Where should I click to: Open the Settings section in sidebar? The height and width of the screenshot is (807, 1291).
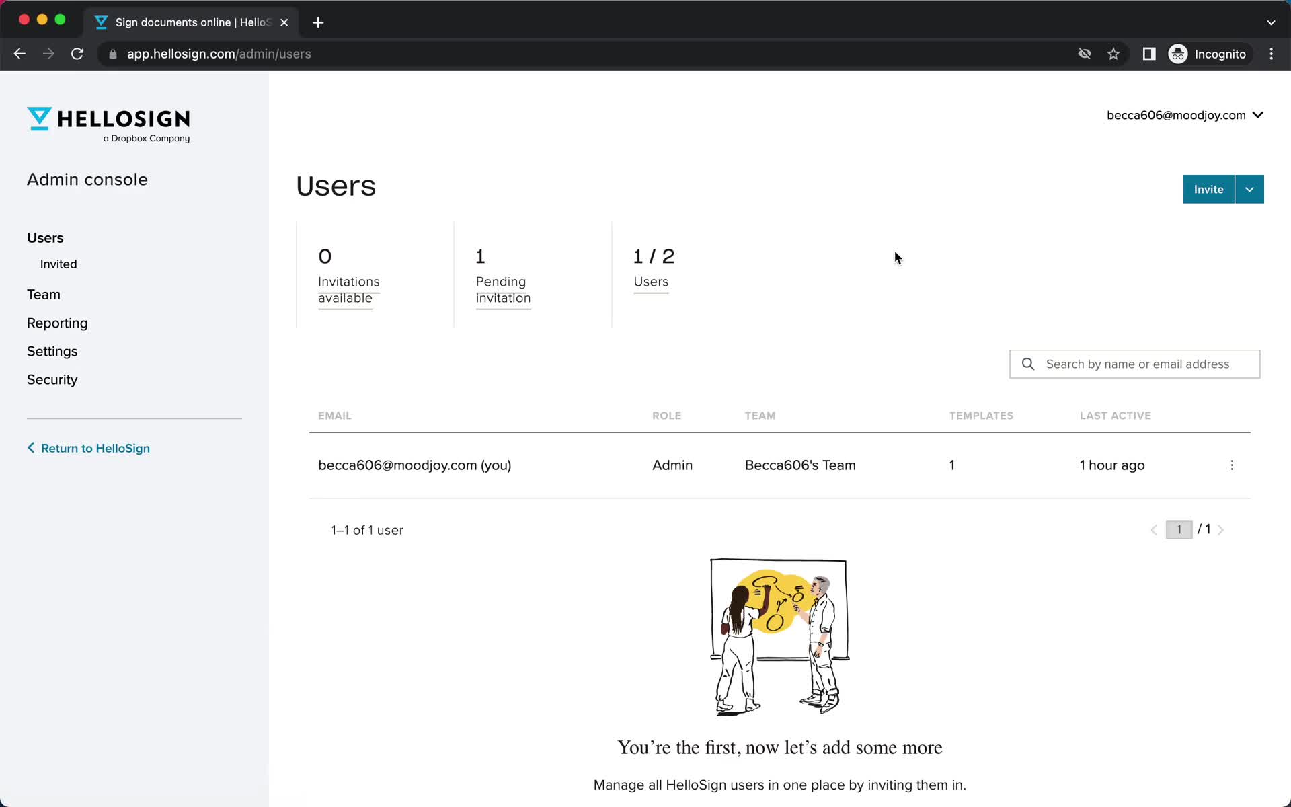[x=52, y=350]
